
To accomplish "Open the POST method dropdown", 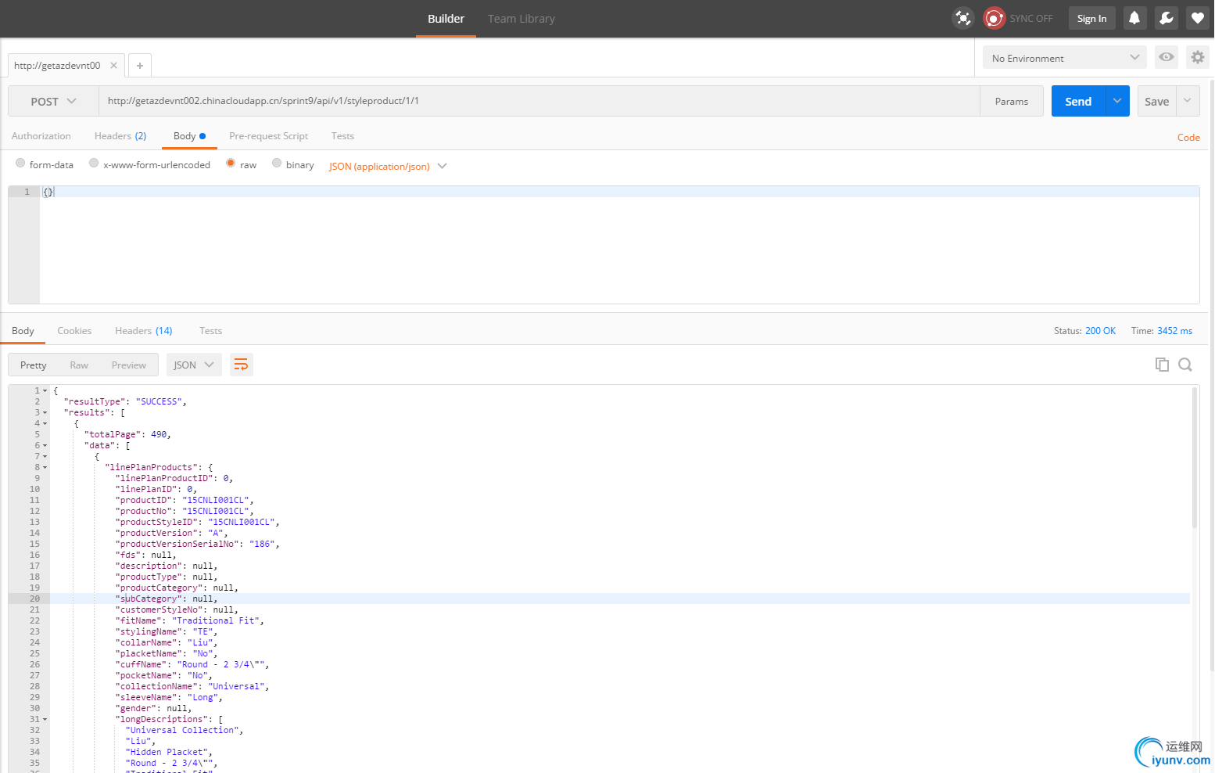I will pyautogui.click(x=53, y=102).
